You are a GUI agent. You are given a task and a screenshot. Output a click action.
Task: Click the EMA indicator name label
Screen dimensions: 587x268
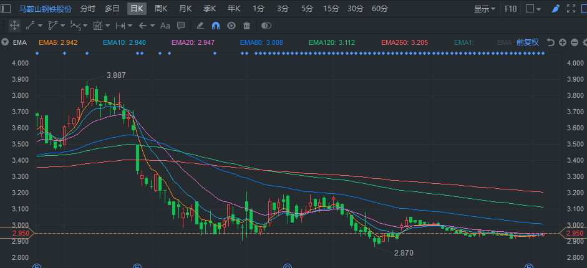tap(20, 42)
